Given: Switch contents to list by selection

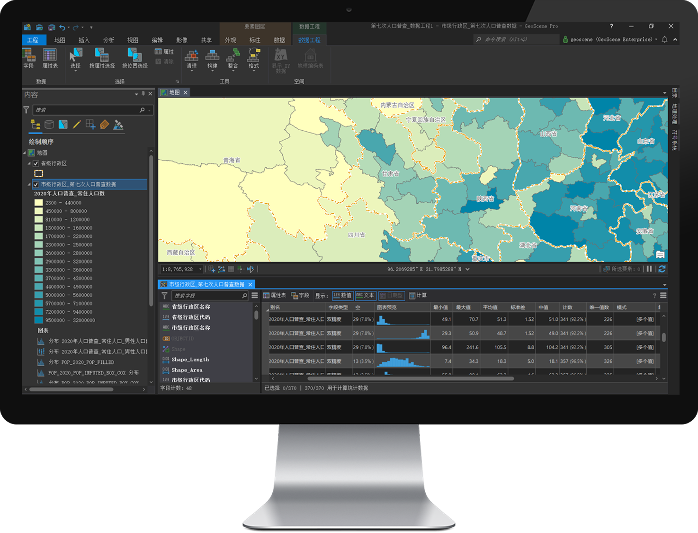Looking at the screenshot, I should 63,125.
